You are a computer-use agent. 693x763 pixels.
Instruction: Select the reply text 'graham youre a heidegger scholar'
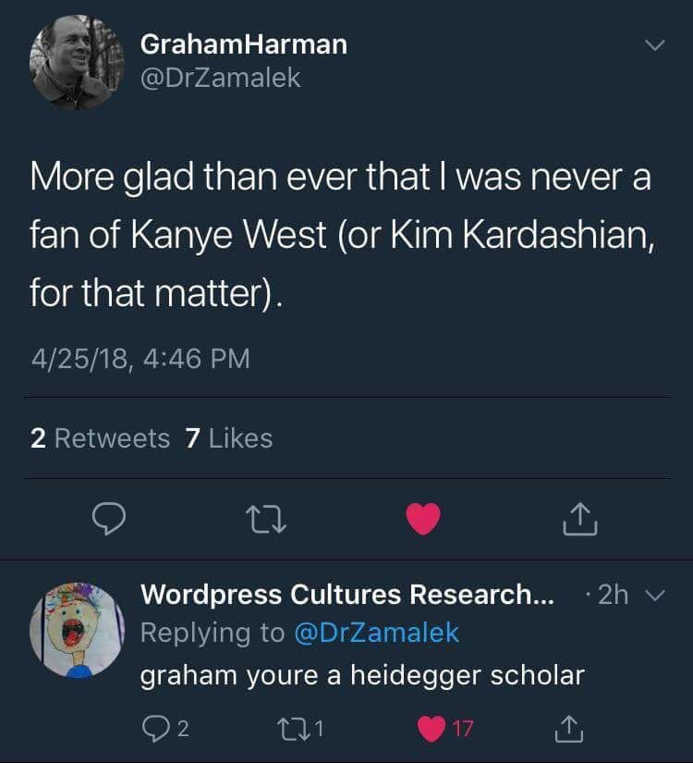tap(362, 675)
